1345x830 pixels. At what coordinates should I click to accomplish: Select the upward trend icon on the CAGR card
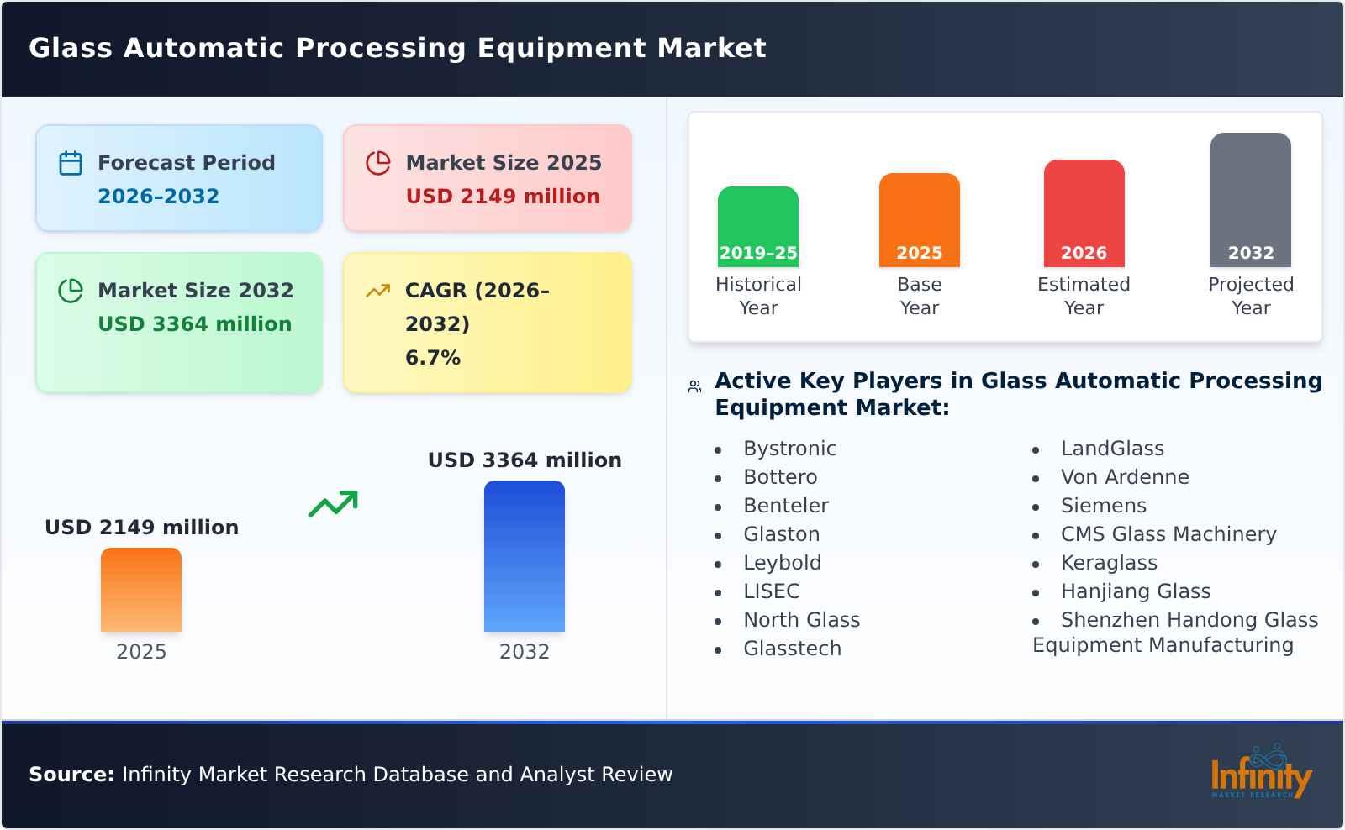(x=378, y=289)
